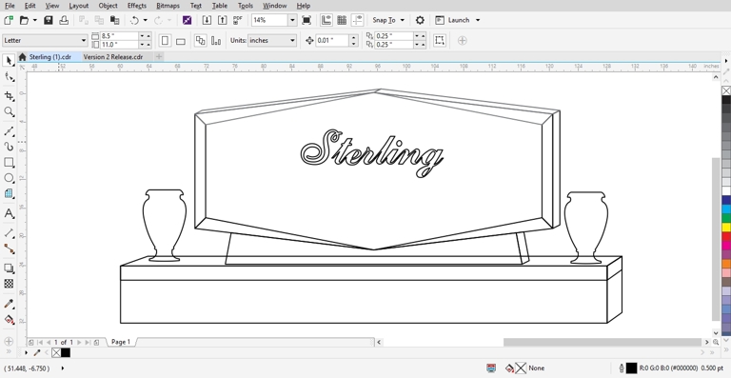
Task: Click the nudge distance field
Action: (332, 41)
